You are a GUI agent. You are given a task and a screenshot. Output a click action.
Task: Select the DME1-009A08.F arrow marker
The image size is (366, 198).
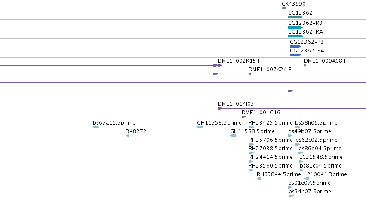(305, 65)
